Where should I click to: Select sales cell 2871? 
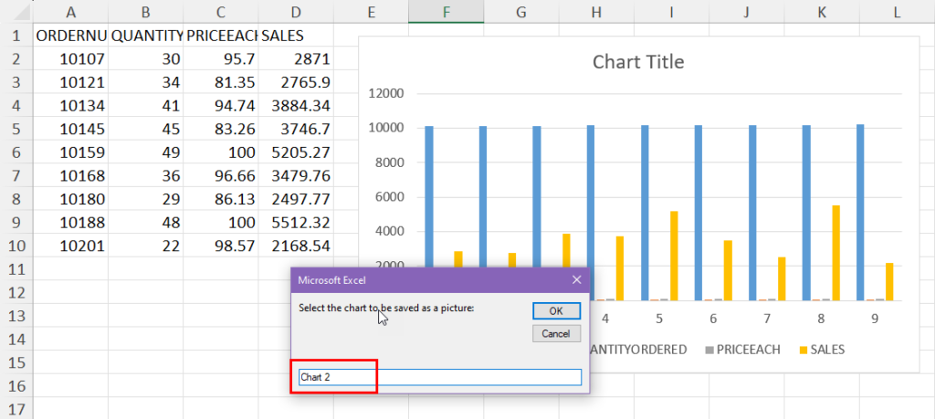coord(297,59)
